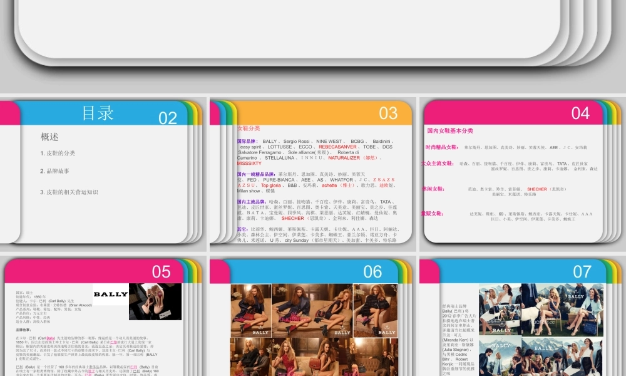Click '3. 皮鞋的相关营运知识' in slide 02
The image size is (626, 376).
[x=69, y=192]
